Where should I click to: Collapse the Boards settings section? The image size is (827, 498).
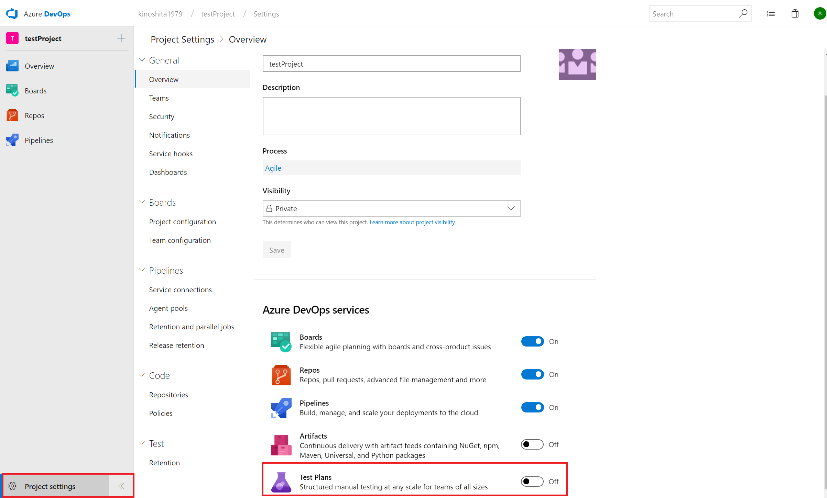(142, 202)
